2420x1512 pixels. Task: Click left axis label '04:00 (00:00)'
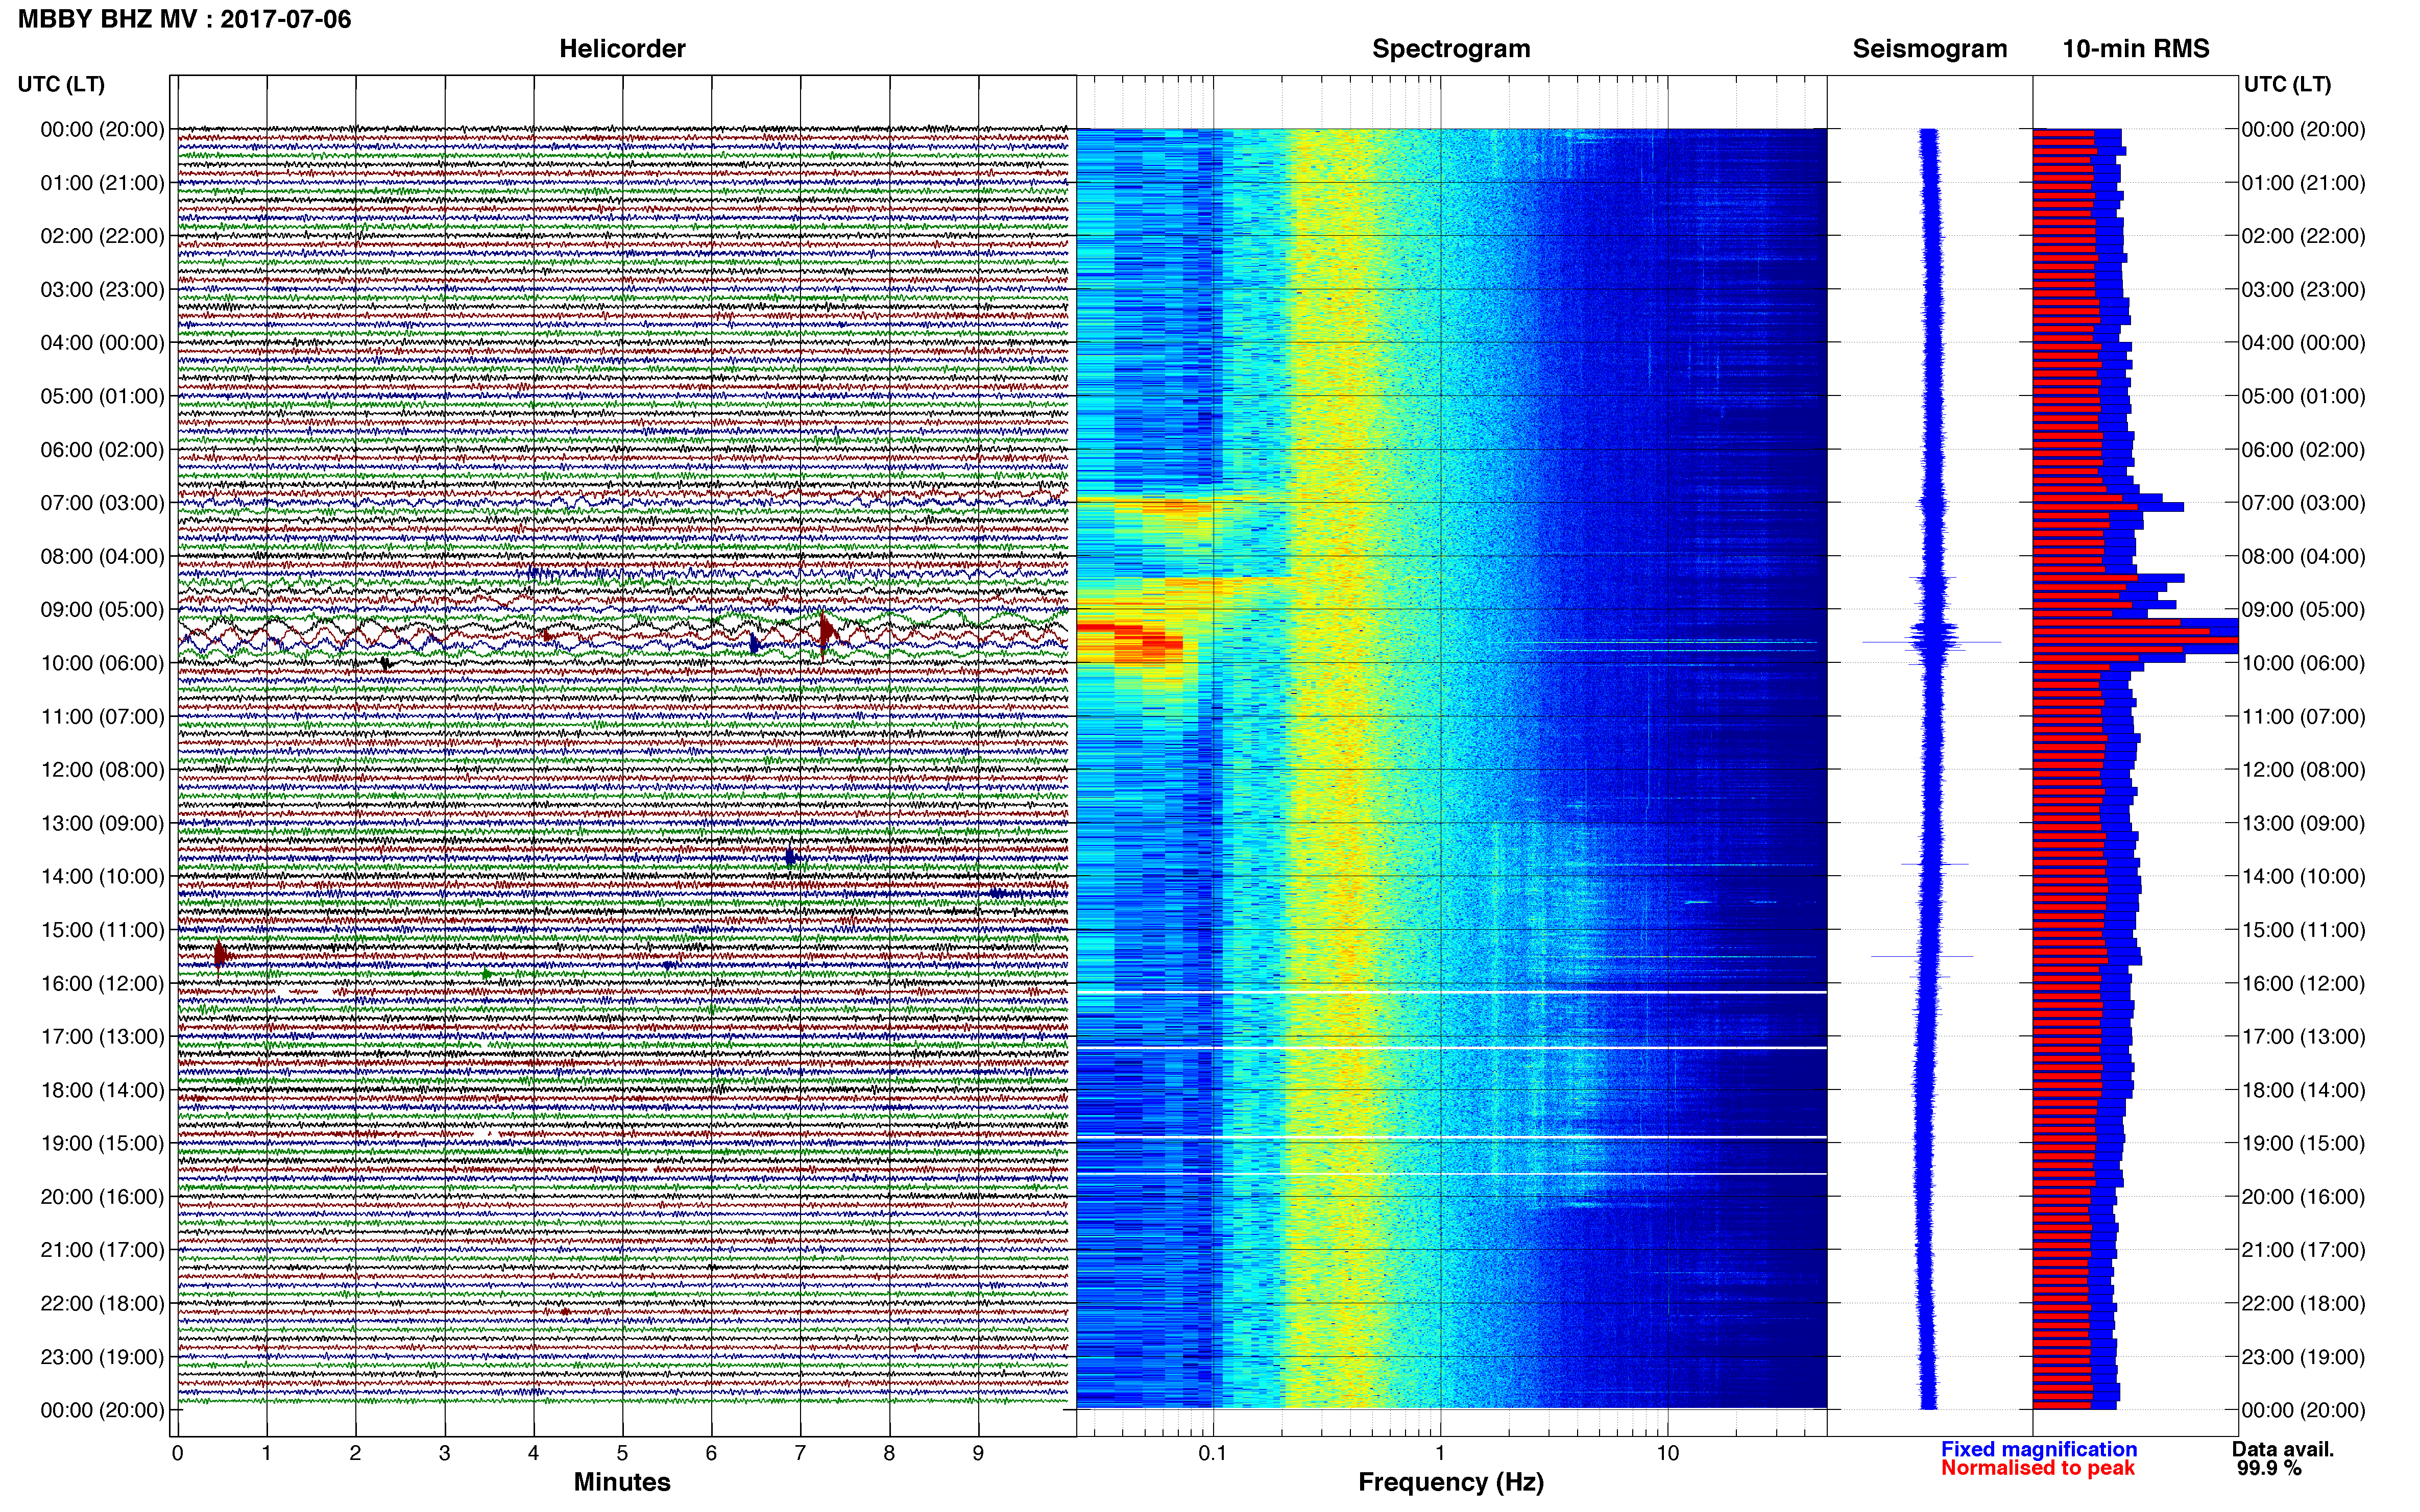pyautogui.click(x=102, y=343)
